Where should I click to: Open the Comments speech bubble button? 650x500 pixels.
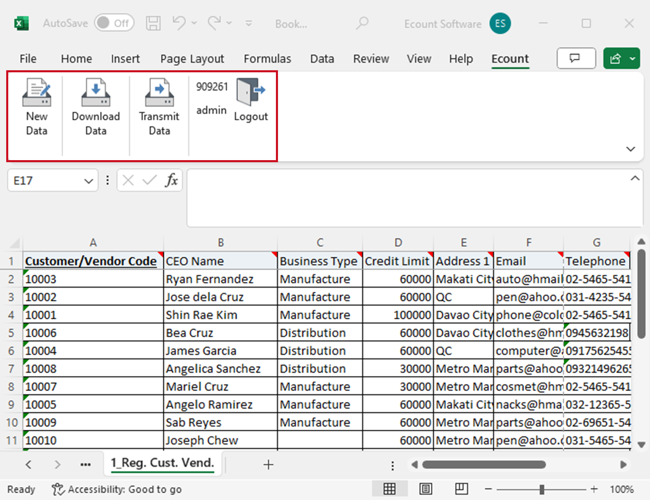tap(576, 58)
